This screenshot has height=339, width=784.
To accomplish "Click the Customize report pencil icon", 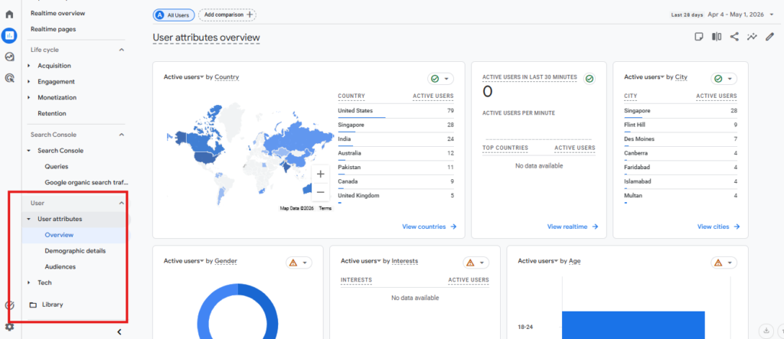I will (770, 37).
